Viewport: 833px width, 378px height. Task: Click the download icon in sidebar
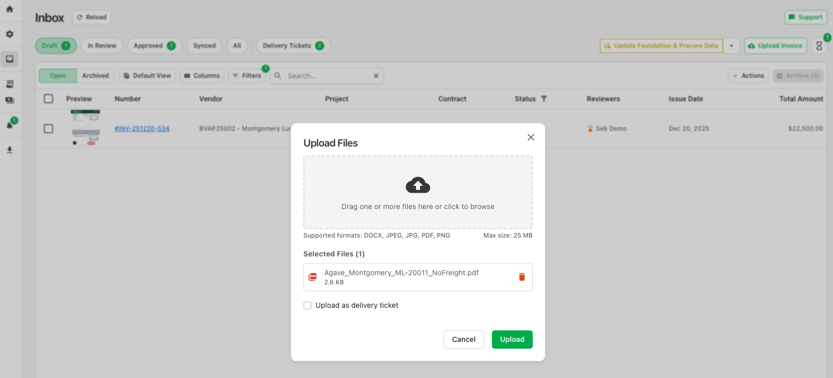pos(10,150)
